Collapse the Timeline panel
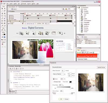The image size is (108, 103). pos(9,11)
